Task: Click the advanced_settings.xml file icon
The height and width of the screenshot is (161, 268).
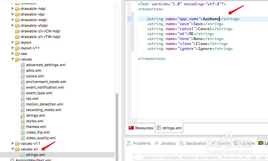Action: tap(23, 65)
